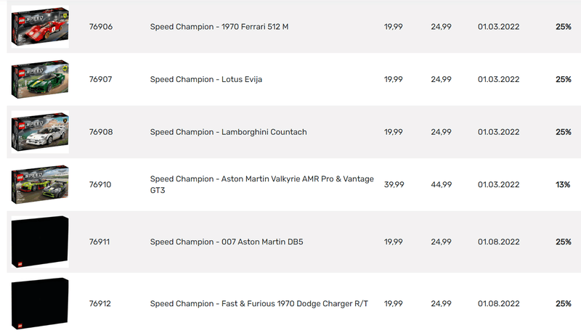Open Aston Martin Valkyrie AMR Pro & Vantage title
The height and width of the screenshot is (333, 581).
[x=261, y=184]
